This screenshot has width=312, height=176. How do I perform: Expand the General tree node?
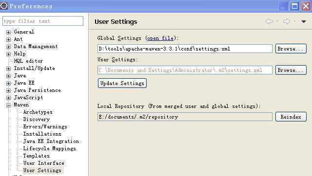(8, 32)
